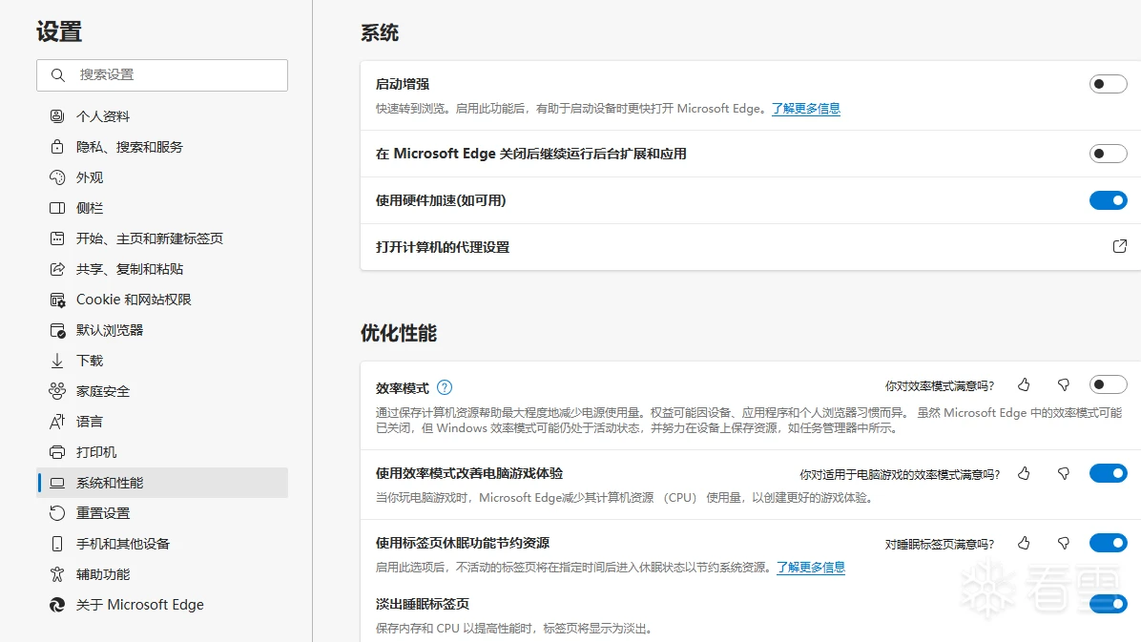Select 默认浏览器 in sidebar

click(x=162, y=330)
